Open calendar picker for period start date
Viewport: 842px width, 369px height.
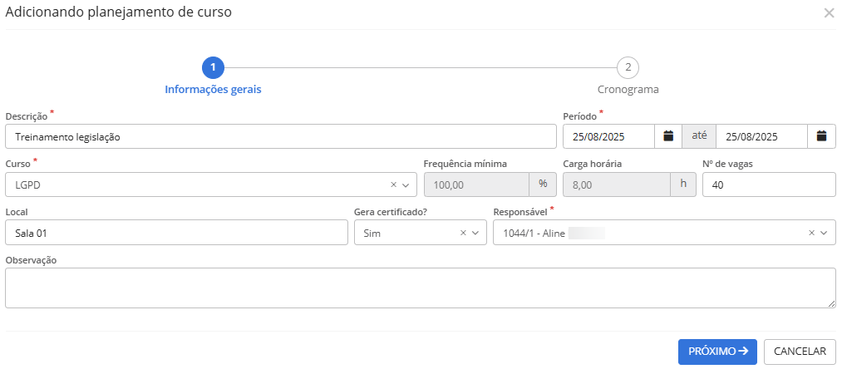667,136
